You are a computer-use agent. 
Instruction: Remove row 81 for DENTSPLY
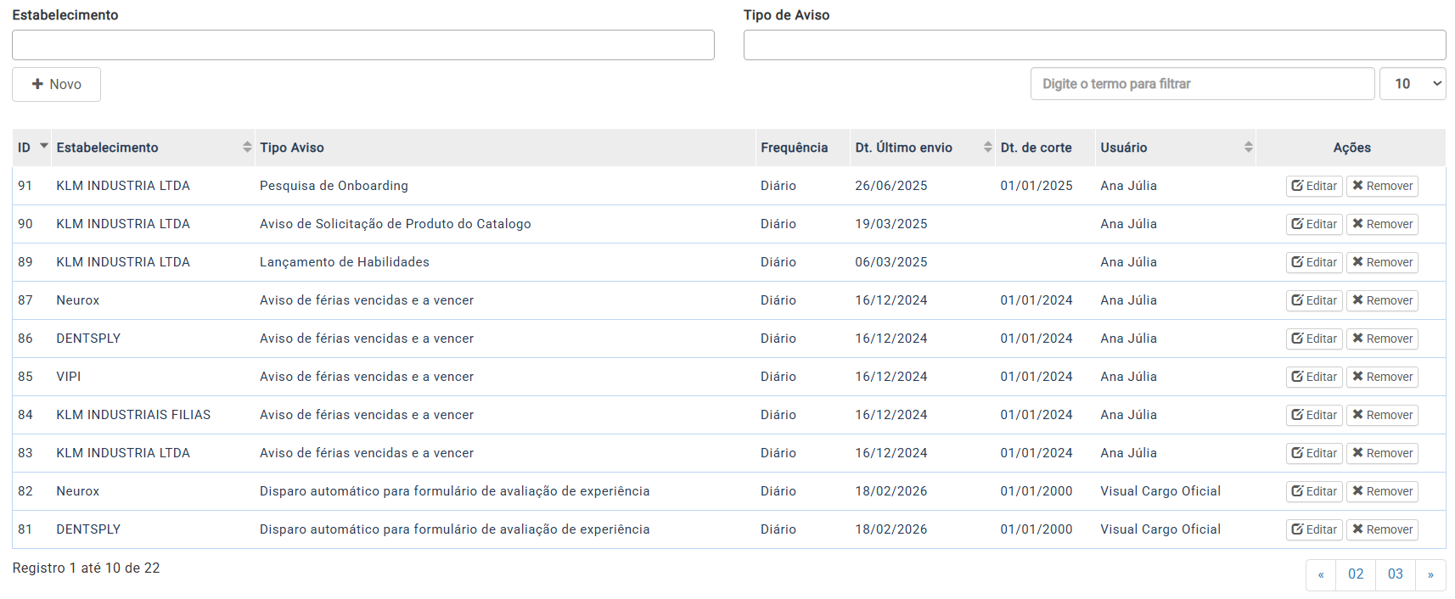(x=1382, y=529)
